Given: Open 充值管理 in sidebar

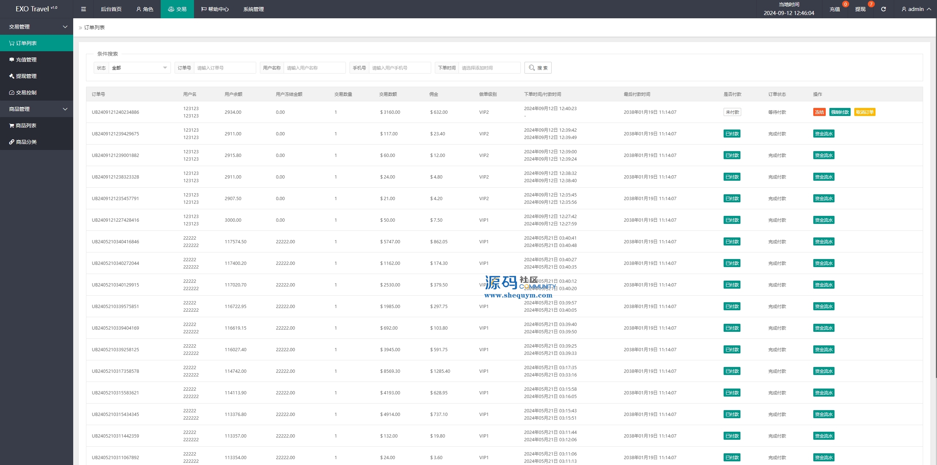Looking at the screenshot, I should (37, 60).
